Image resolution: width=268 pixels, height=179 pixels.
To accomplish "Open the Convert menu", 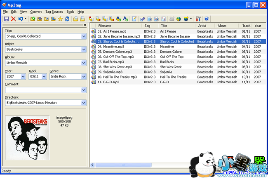I will pyautogui.click(x=36, y=12).
